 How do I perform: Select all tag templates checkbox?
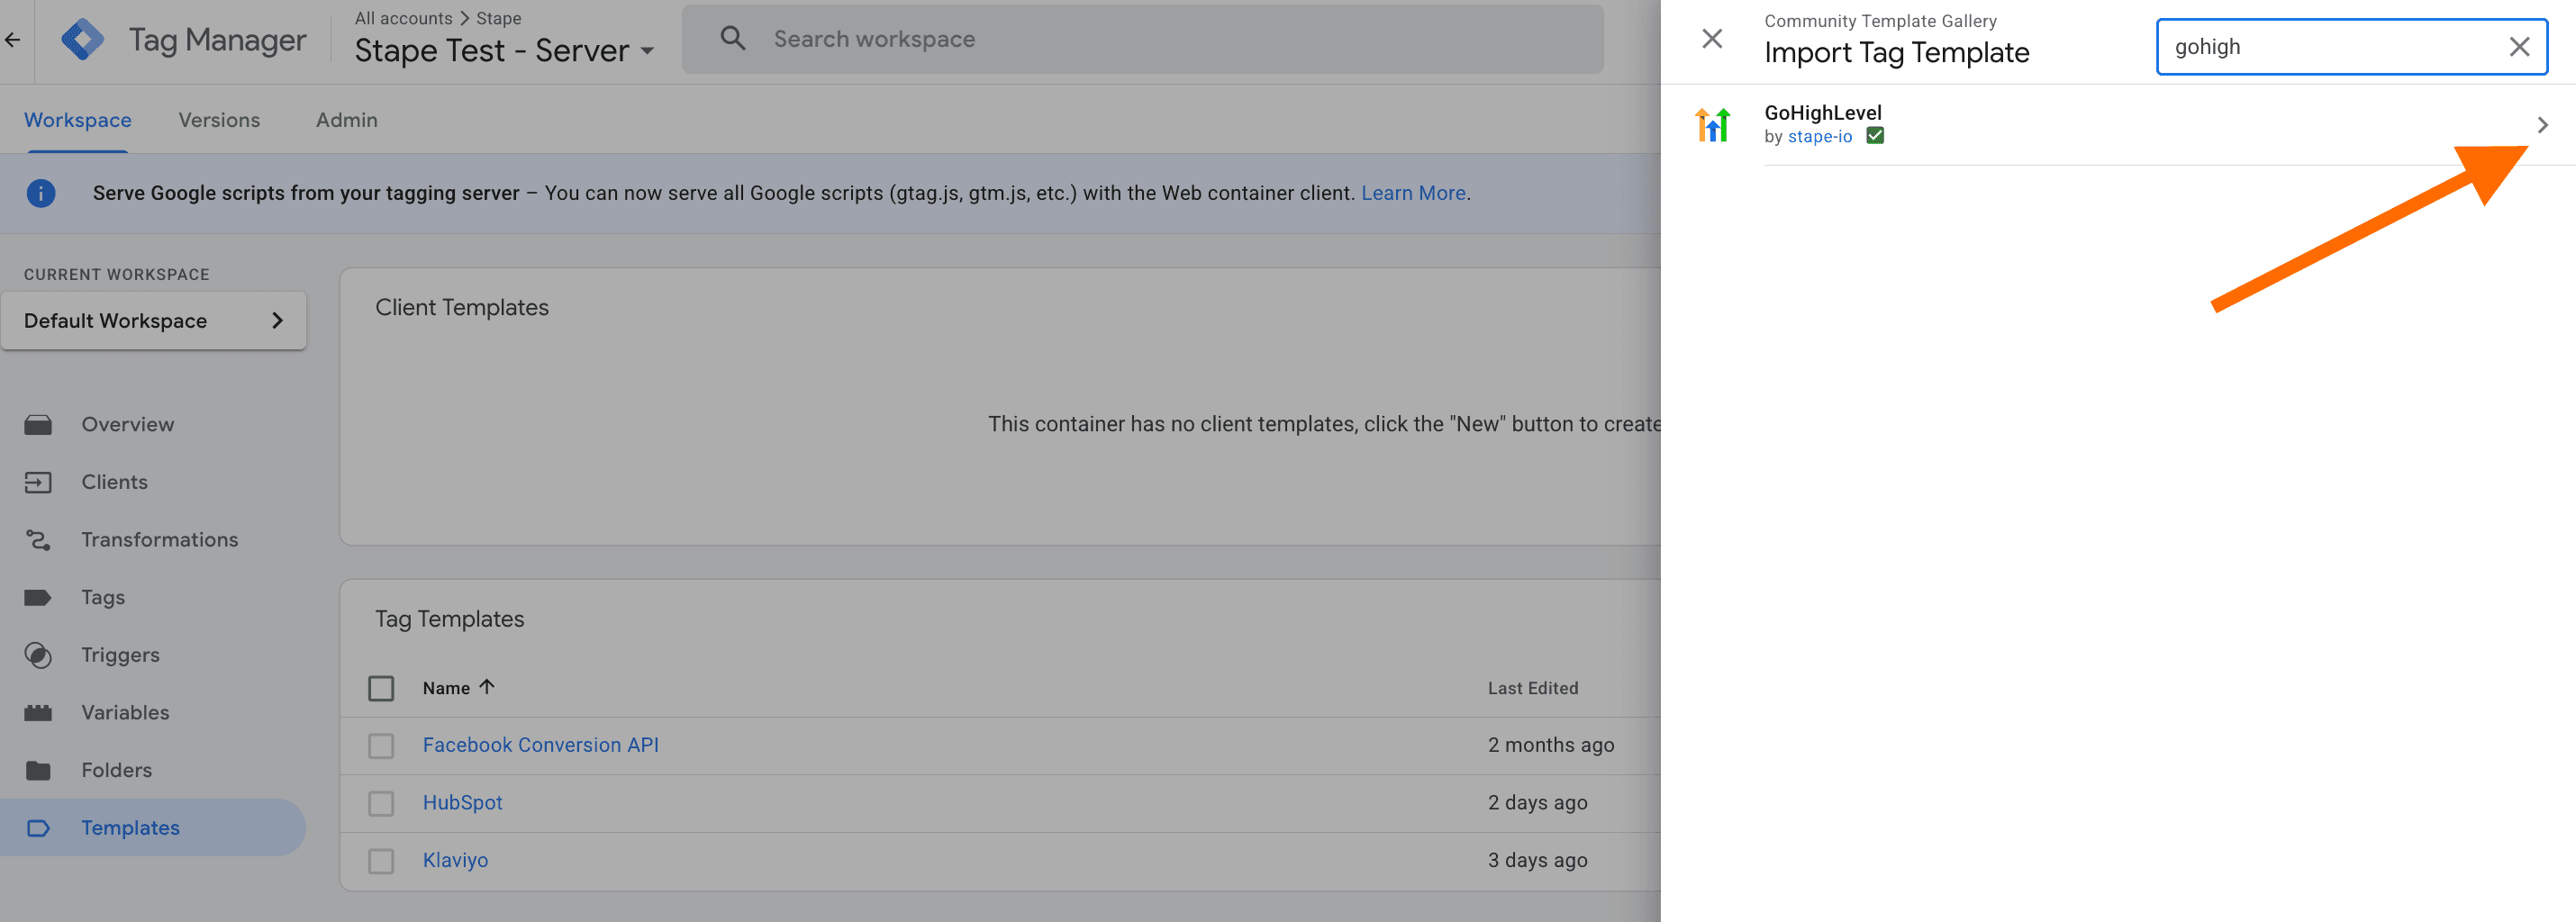click(x=381, y=688)
